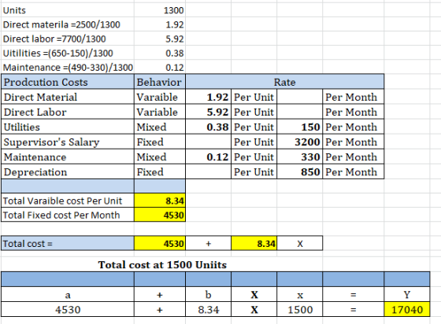This screenshot has width=441, height=324.
Task: Click the 'a' header cell in formula table
Action: pyautogui.click(x=68, y=295)
